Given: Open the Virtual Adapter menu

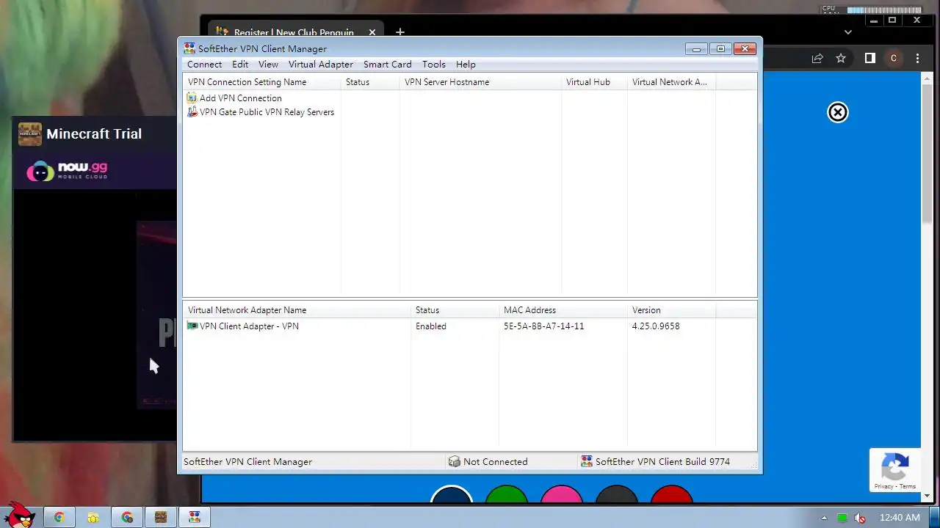Looking at the screenshot, I should point(320,65).
